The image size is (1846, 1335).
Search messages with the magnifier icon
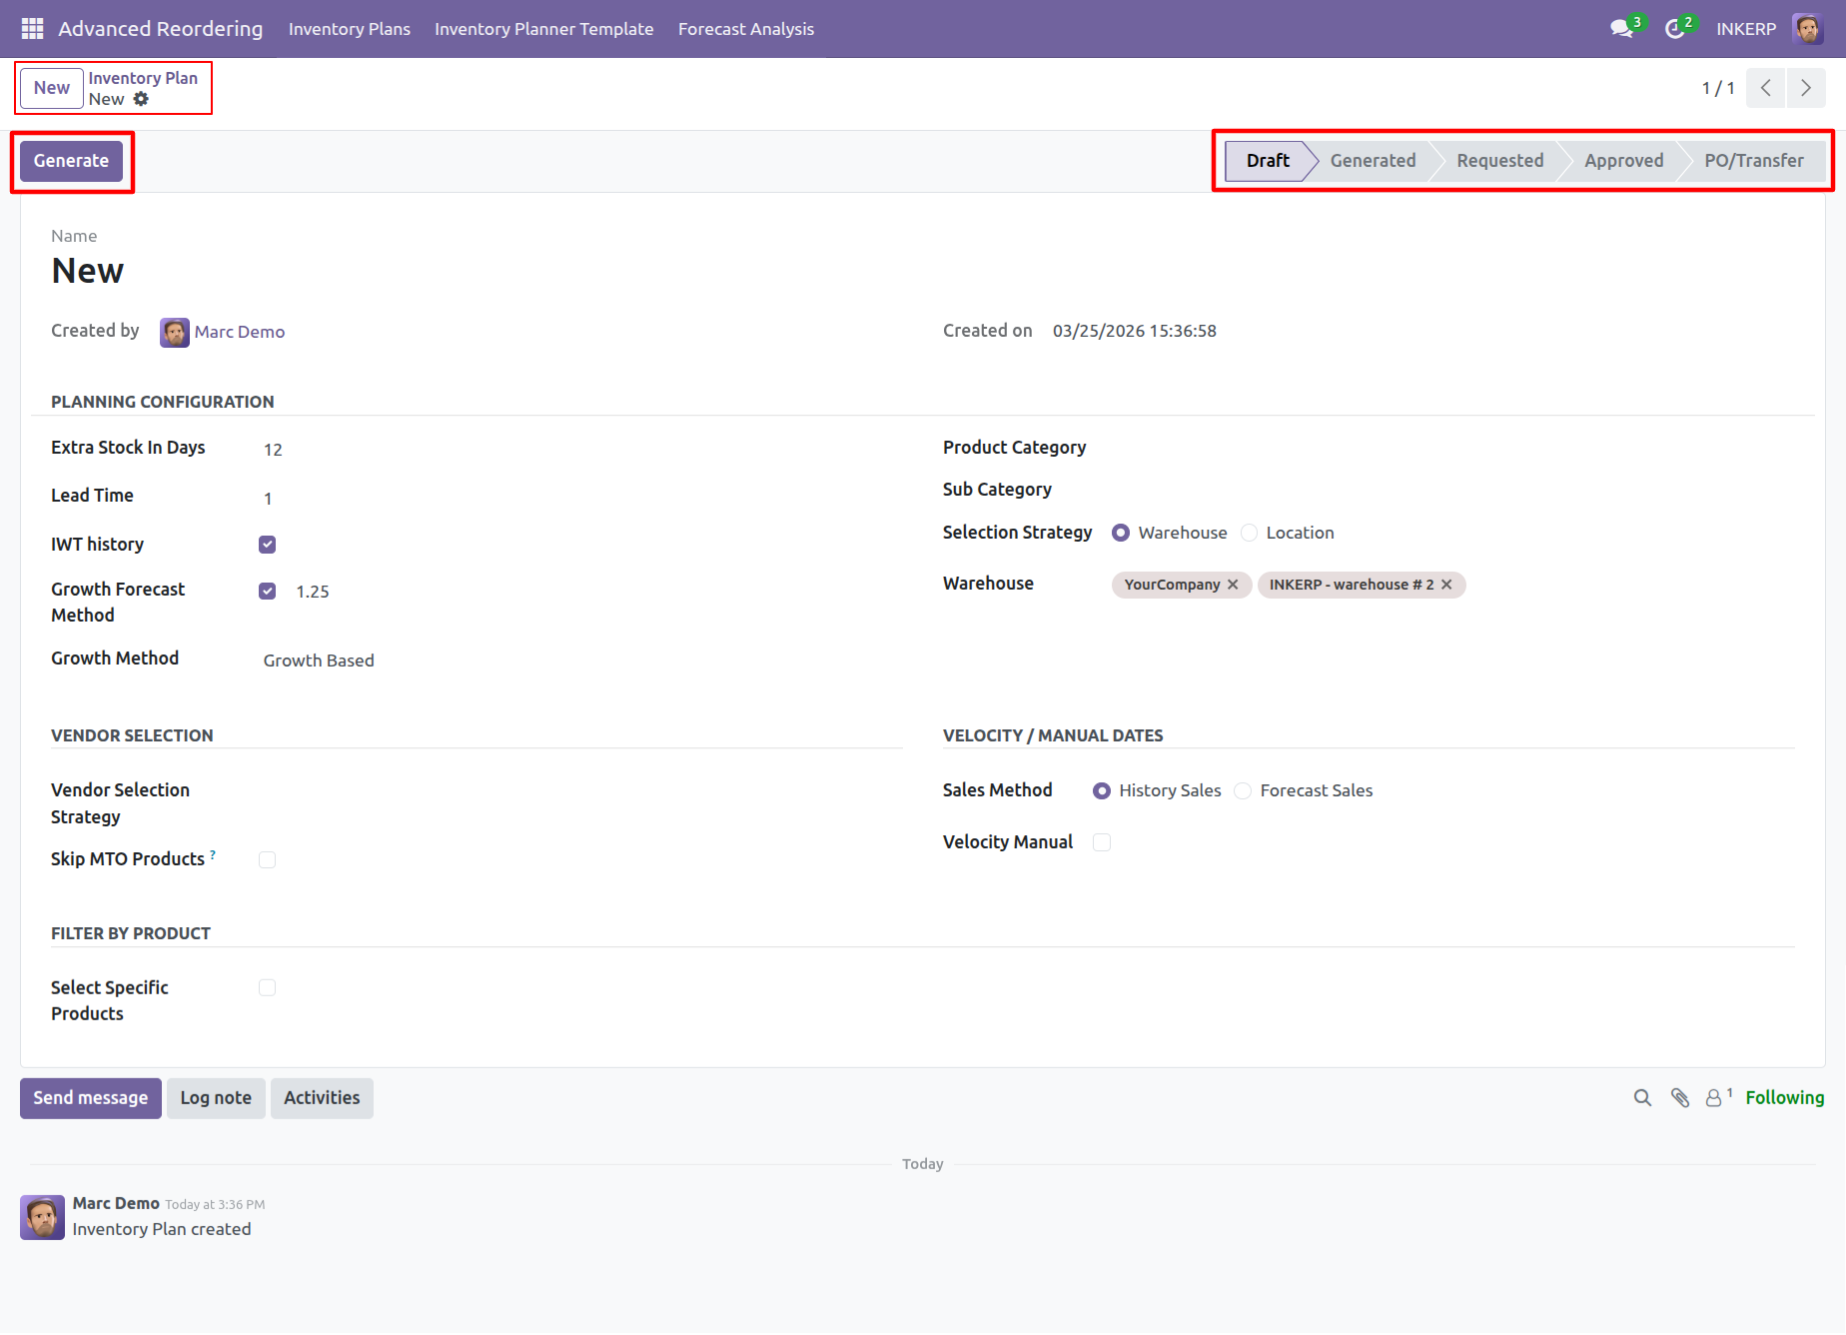tap(1642, 1098)
